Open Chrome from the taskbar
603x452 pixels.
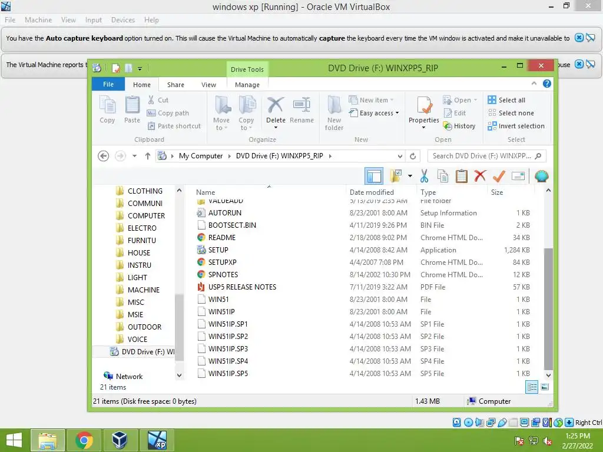84,440
